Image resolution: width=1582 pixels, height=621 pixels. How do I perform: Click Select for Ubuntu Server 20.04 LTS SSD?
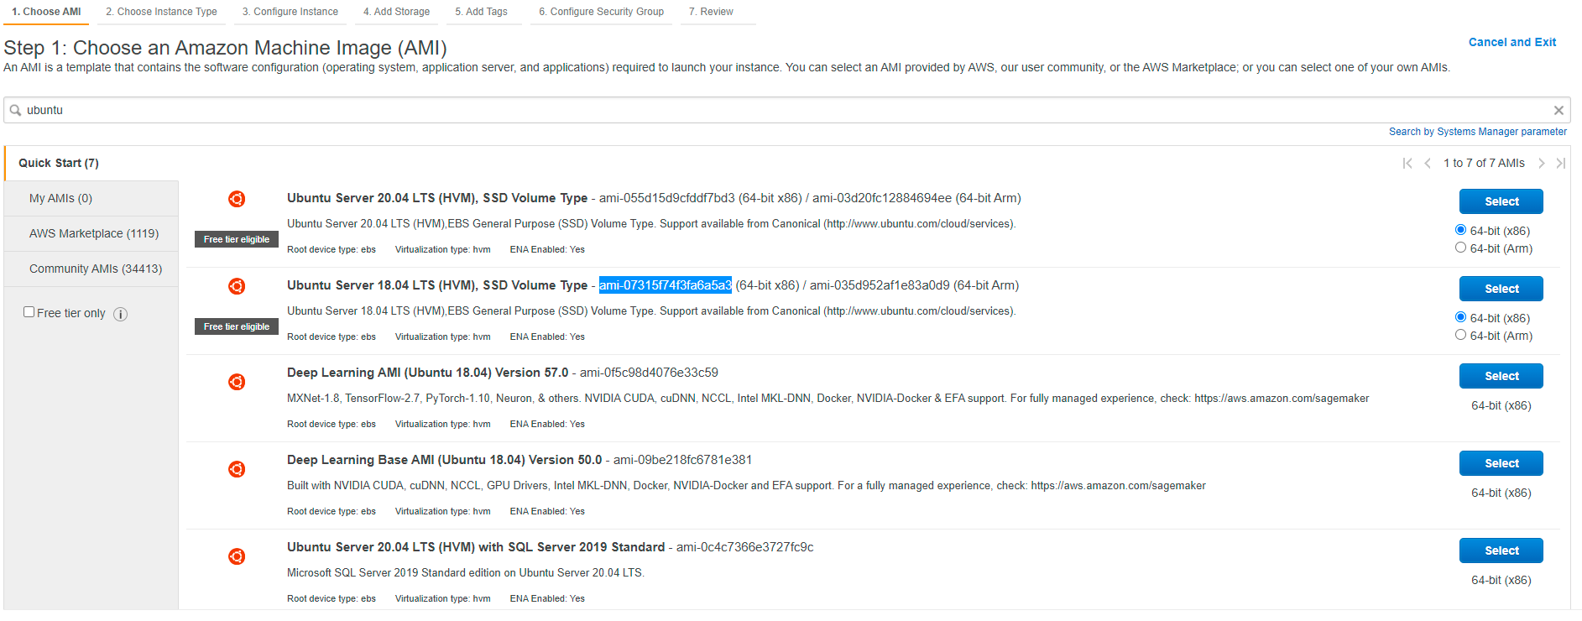click(1501, 201)
